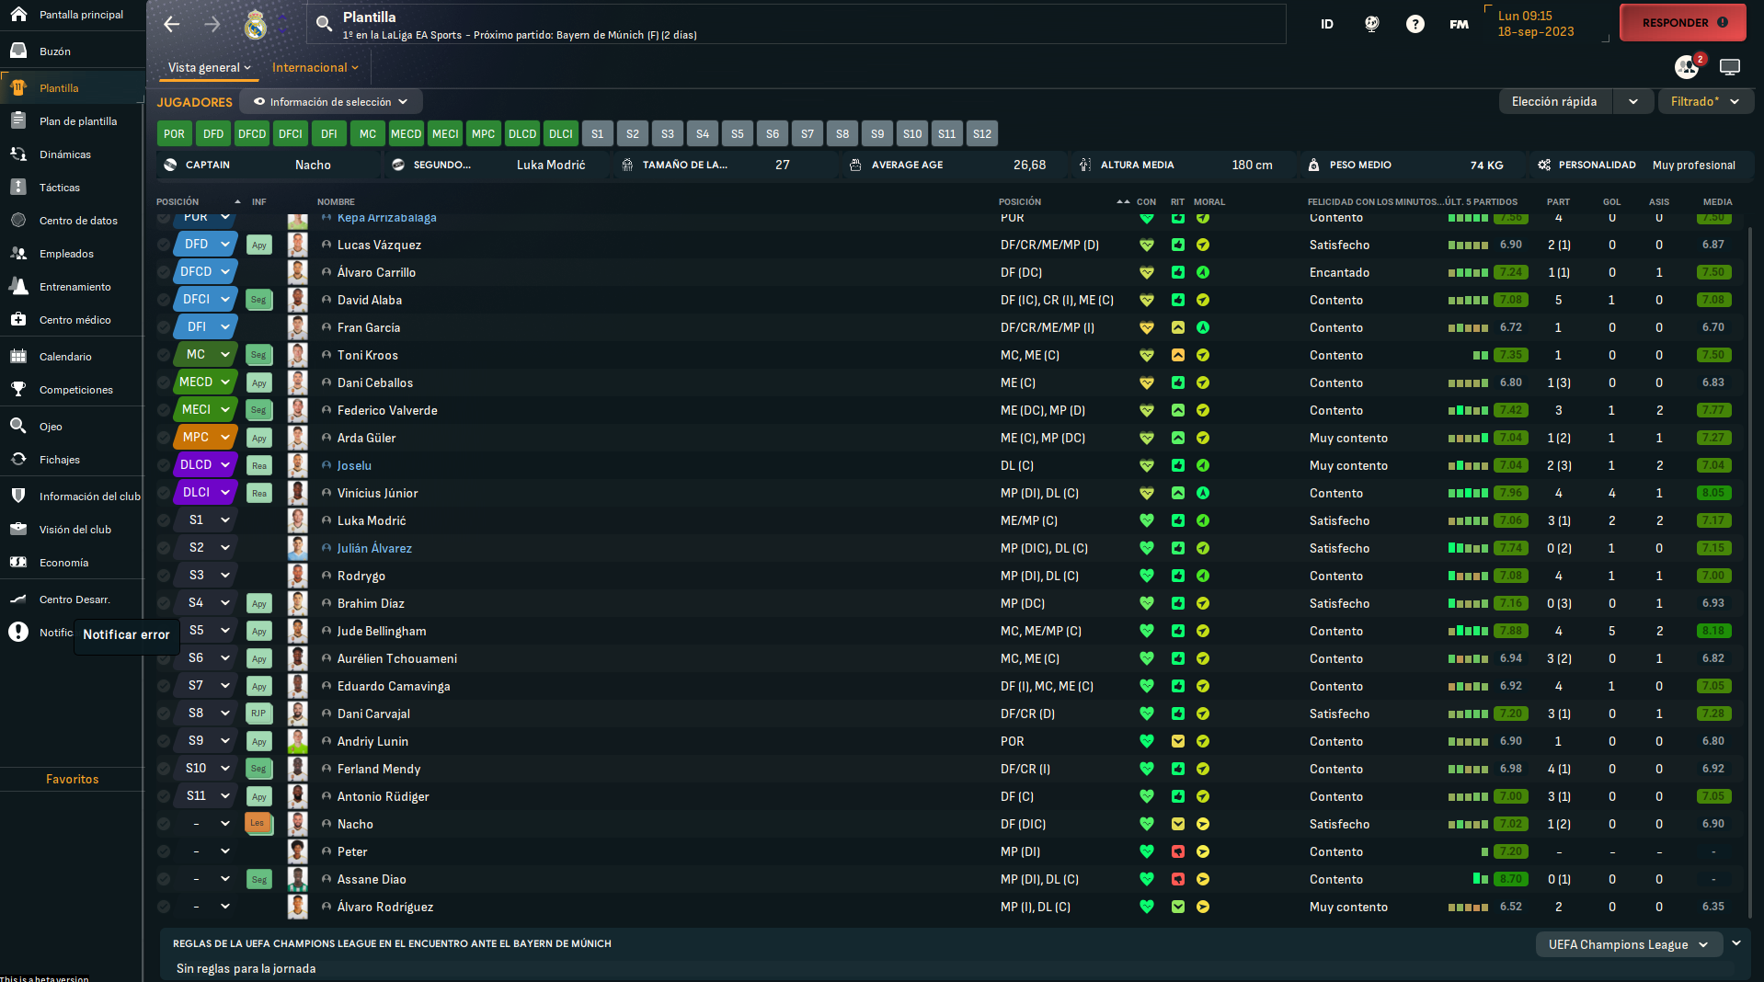Select the S12 substitute slot tab

point(982,134)
